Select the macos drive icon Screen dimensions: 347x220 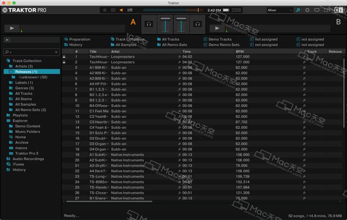pos(11,148)
